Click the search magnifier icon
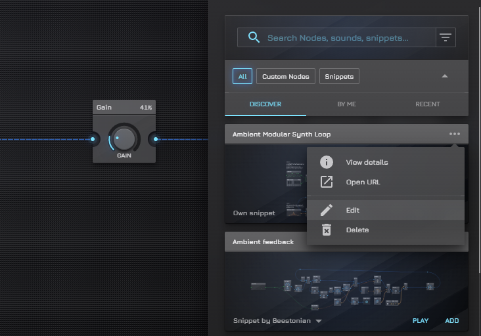This screenshot has height=336, width=481. tap(254, 37)
